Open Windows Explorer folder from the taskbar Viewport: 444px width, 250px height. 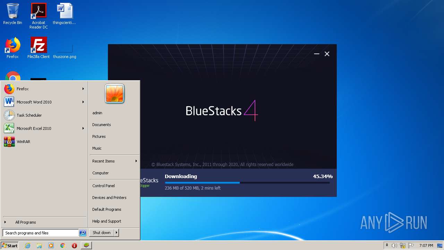click(x=39, y=245)
